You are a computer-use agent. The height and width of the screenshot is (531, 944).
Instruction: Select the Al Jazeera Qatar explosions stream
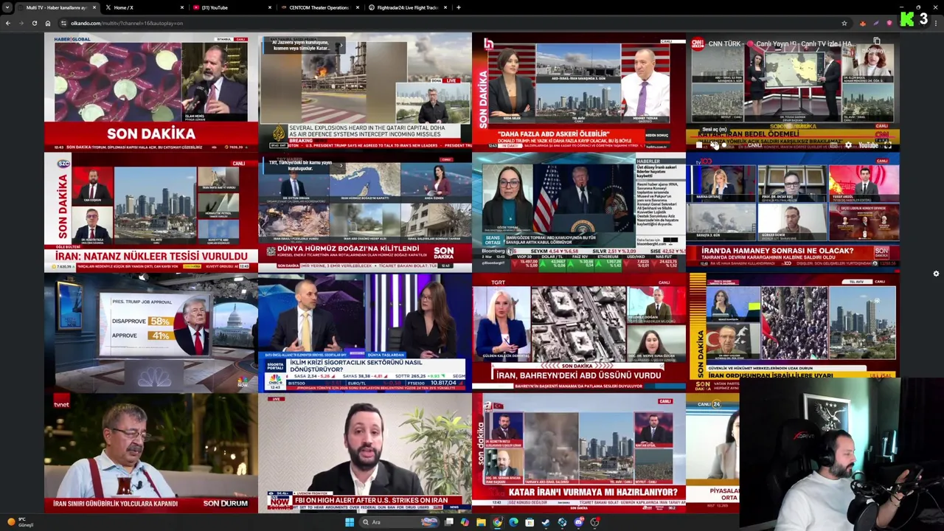[365, 92]
